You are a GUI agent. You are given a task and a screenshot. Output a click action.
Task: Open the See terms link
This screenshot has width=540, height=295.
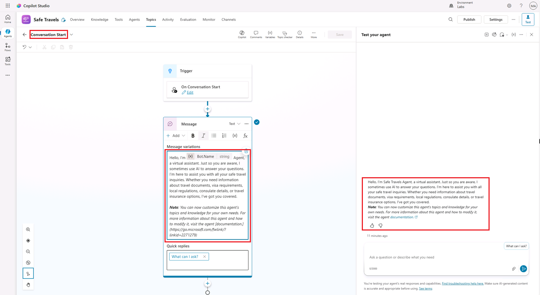click(426, 289)
